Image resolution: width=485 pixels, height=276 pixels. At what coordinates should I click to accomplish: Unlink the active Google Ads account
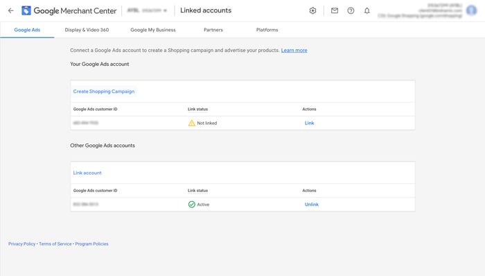click(x=312, y=204)
